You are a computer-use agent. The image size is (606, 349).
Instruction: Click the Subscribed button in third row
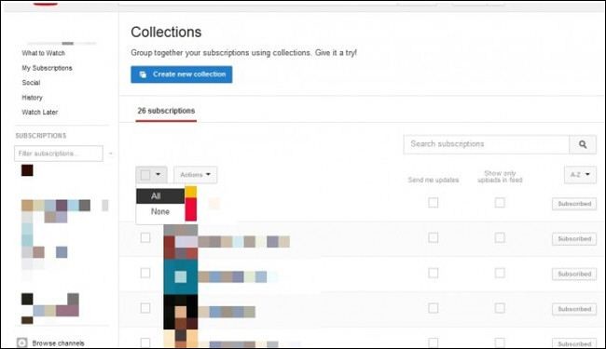[574, 274]
